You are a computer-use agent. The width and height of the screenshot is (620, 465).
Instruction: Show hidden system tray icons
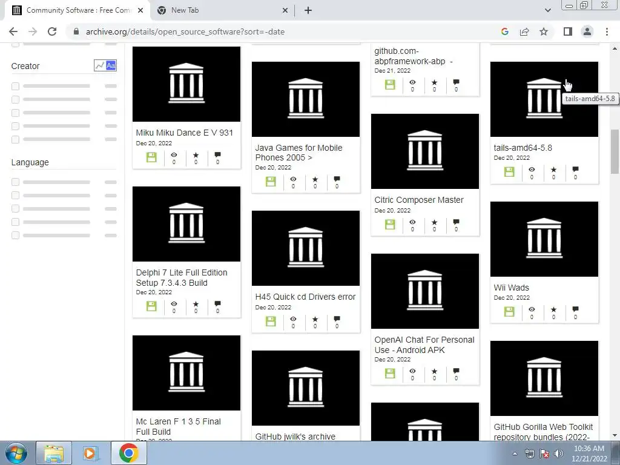515,454
